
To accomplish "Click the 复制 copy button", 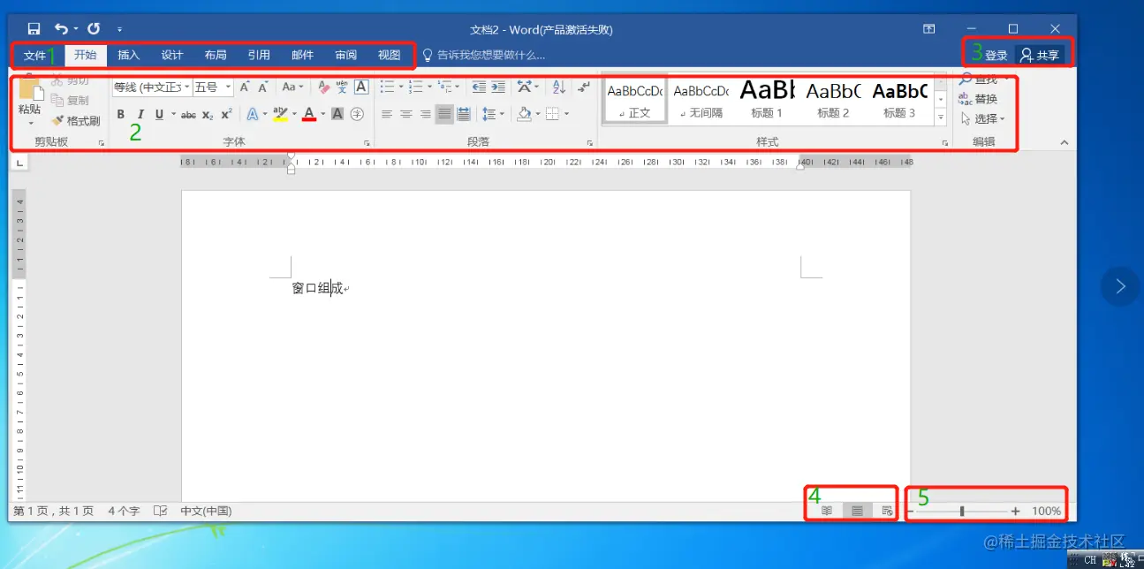I will pos(71,101).
